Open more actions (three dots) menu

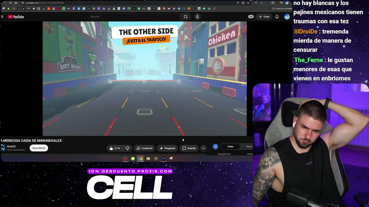coord(204,148)
